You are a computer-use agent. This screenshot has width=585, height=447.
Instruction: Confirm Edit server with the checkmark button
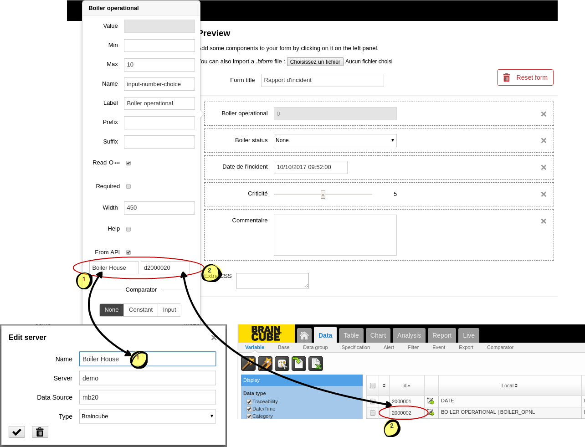tap(17, 432)
